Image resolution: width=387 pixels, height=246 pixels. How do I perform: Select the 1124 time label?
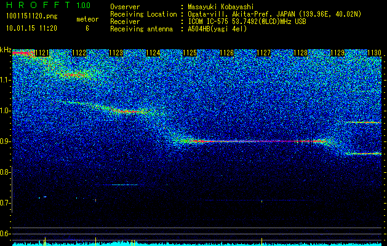tap(153, 53)
